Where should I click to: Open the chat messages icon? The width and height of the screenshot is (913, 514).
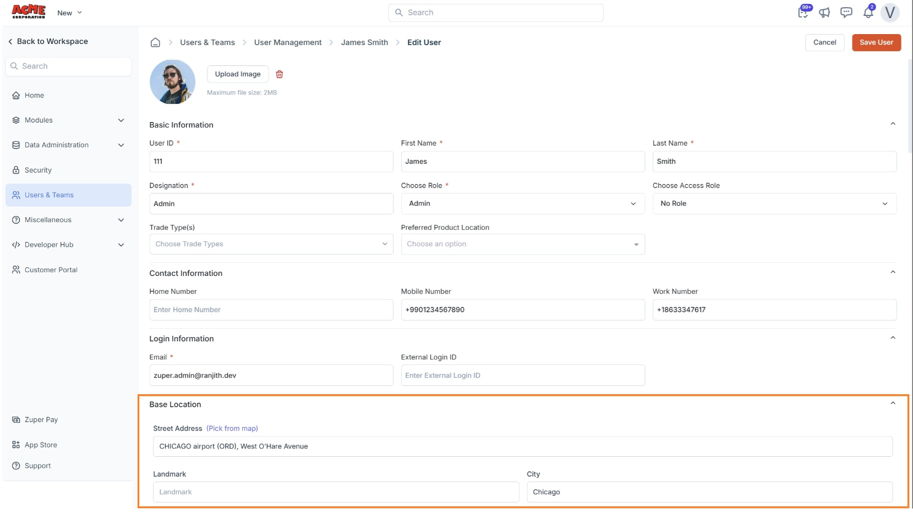pyautogui.click(x=846, y=13)
